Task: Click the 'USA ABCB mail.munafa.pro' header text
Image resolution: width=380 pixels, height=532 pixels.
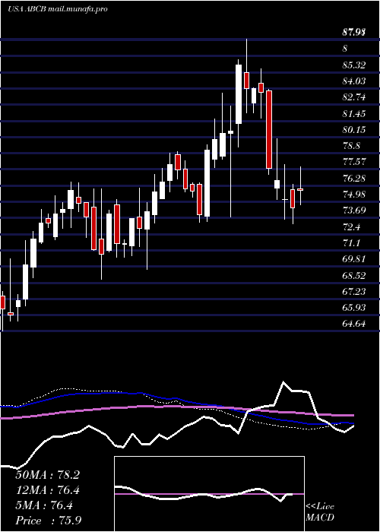Action: click(58, 9)
